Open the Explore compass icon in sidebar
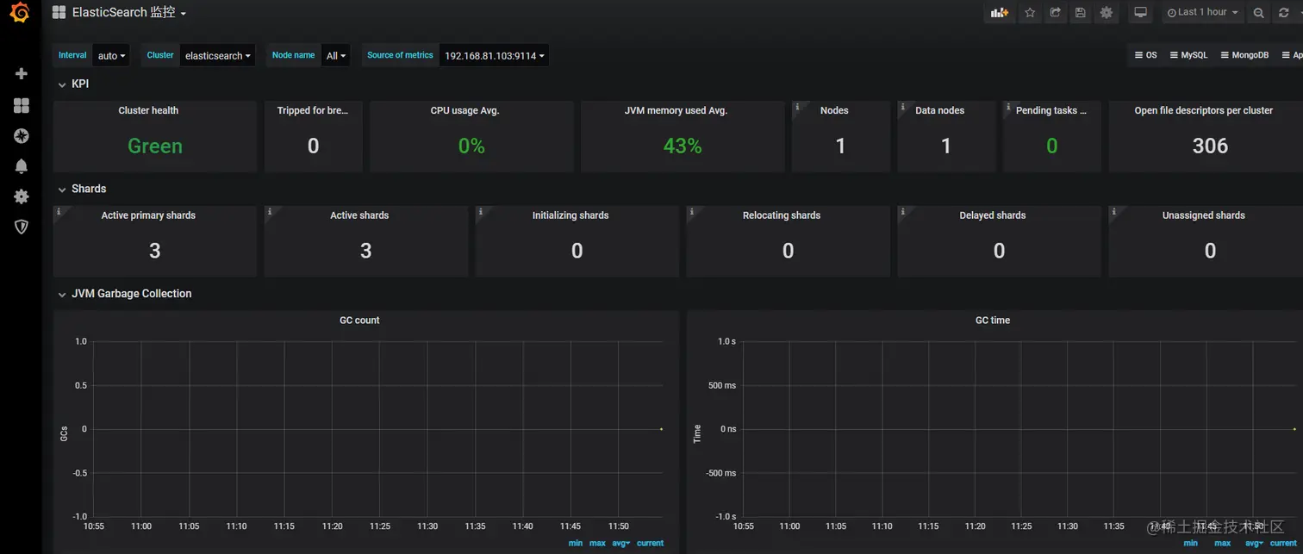This screenshot has height=554, width=1303. tap(22, 135)
